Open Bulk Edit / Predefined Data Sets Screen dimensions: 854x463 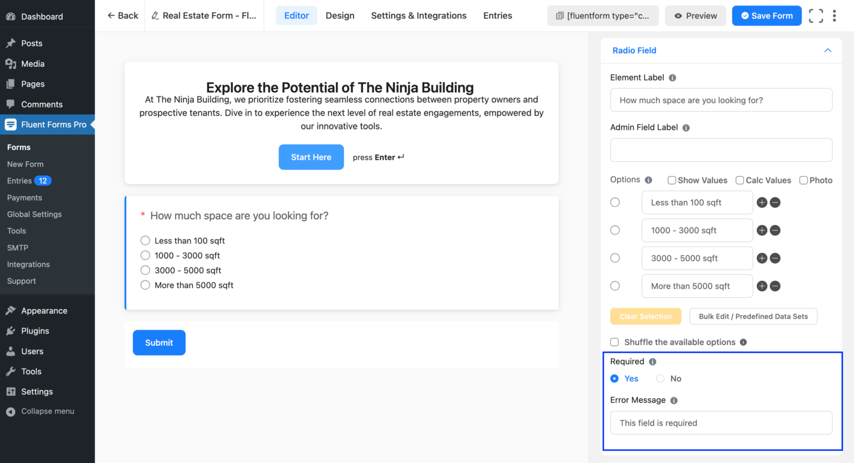(x=753, y=316)
